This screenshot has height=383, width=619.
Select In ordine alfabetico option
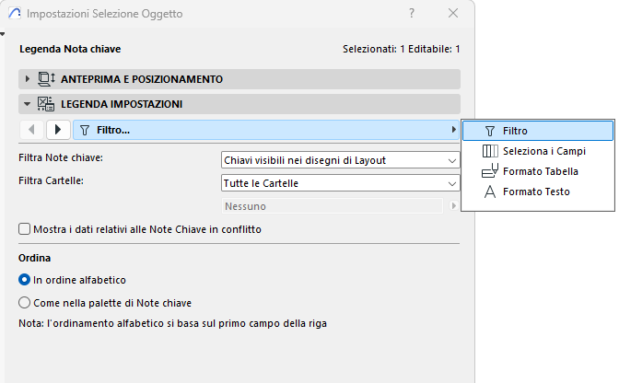click(25, 279)
